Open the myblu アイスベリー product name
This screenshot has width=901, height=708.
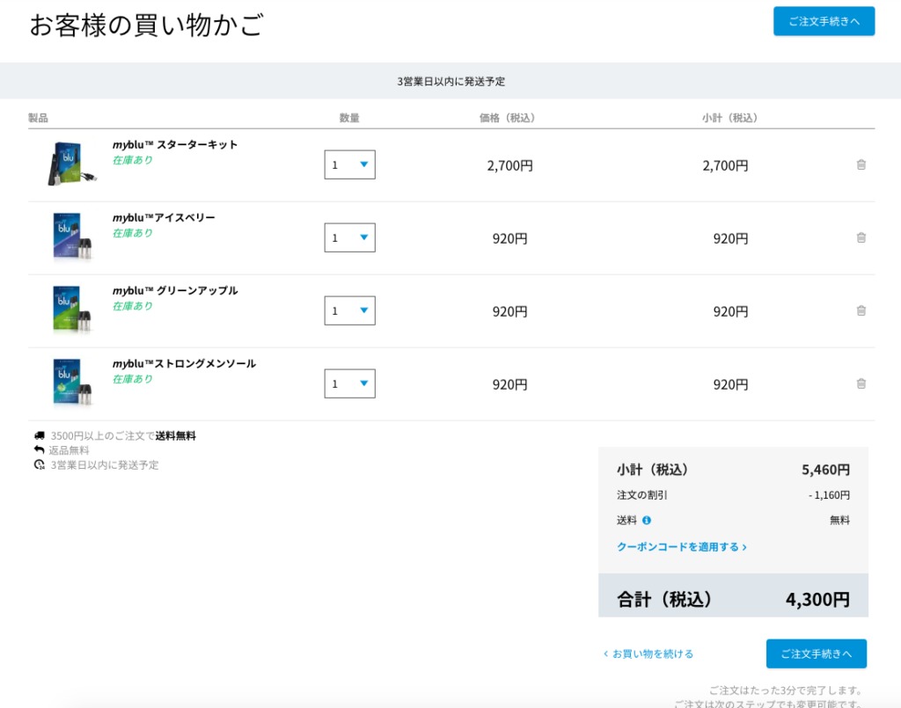[x=164, y=217]
